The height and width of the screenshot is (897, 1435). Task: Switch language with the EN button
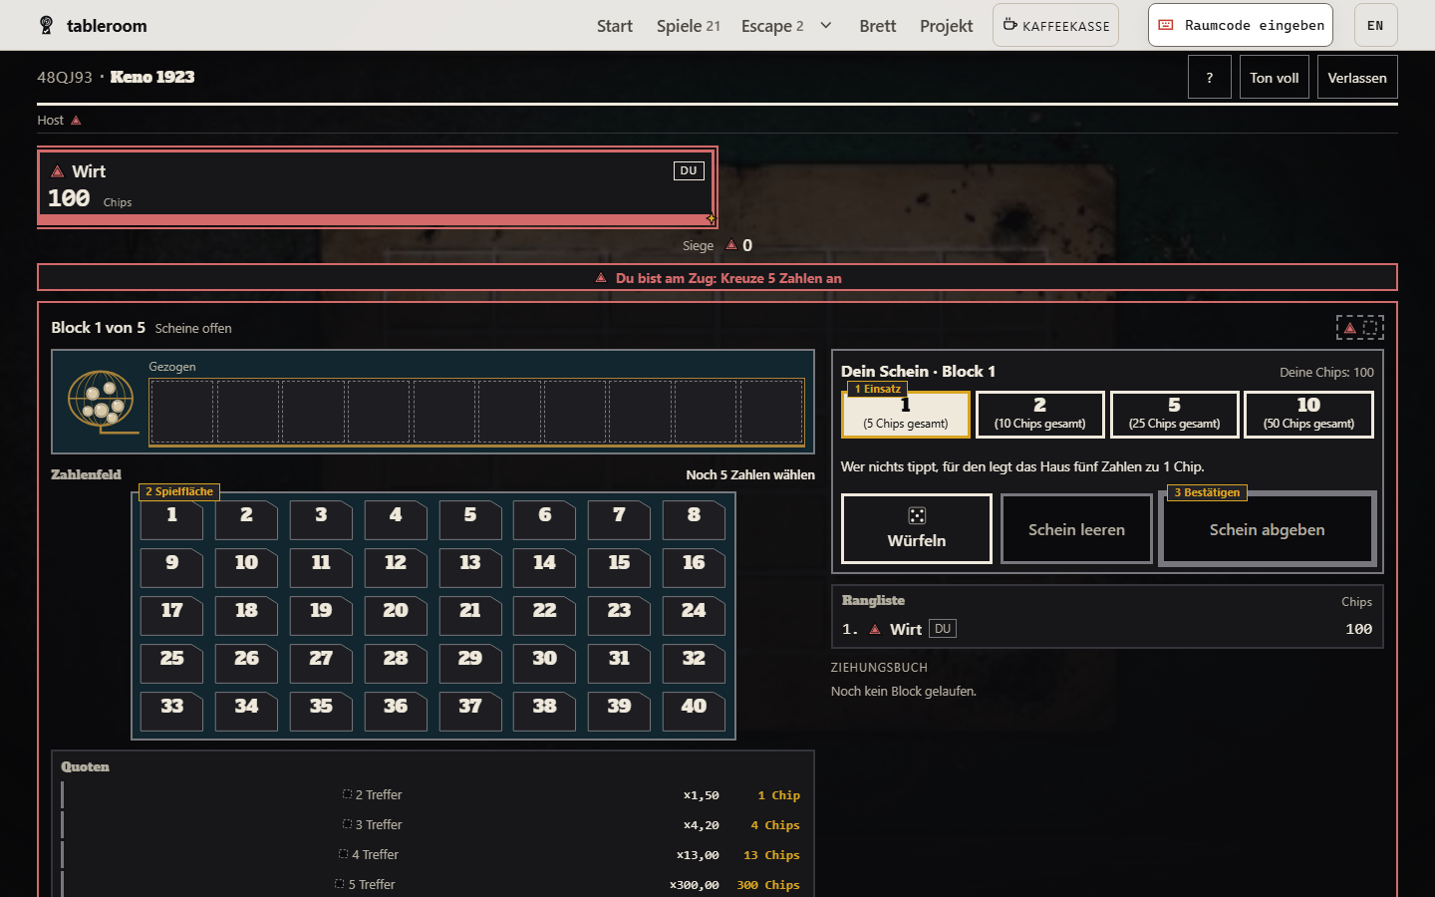[1375, 25]
